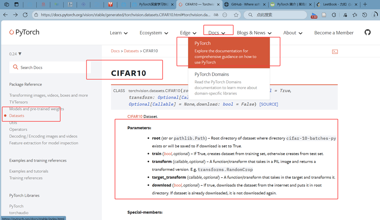Switch to the PyTorch深度学习 tab
The image size is (380, 220).
click(x=153, y=4)
